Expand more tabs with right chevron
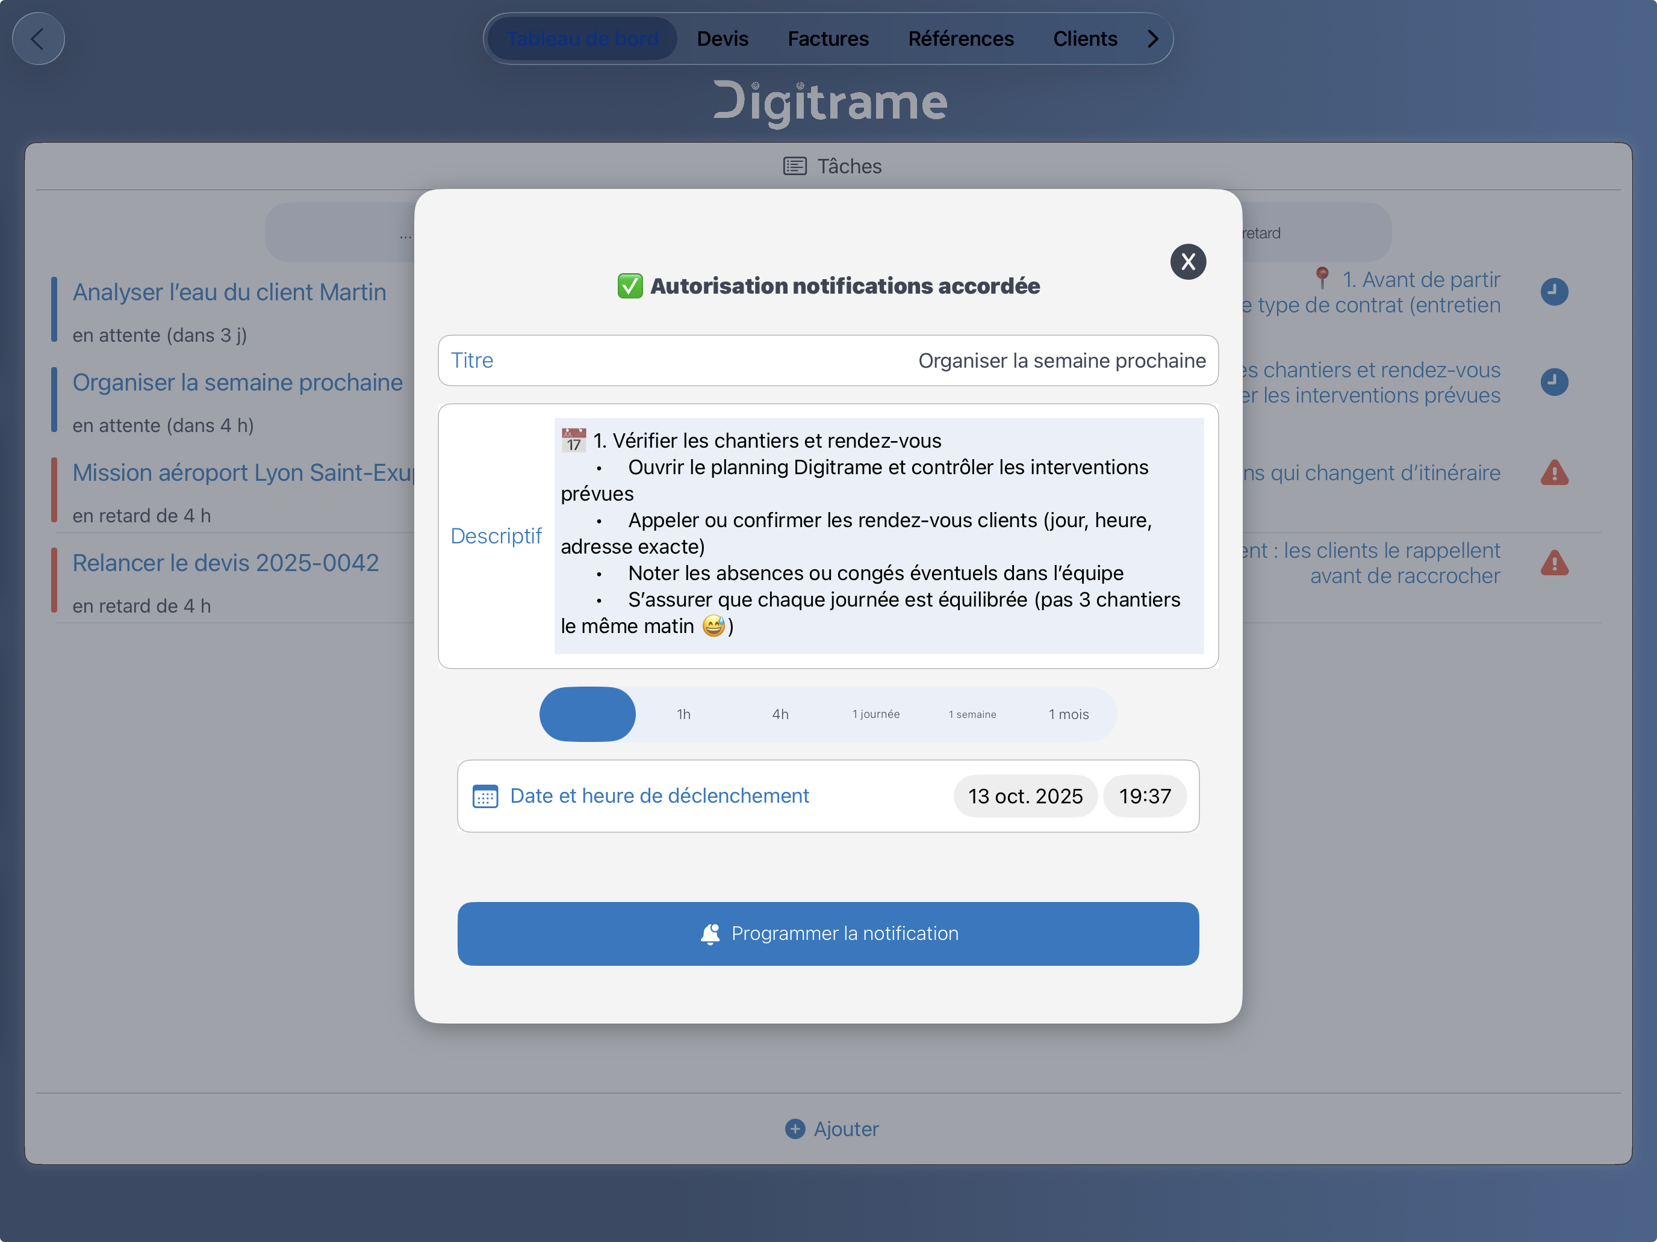1657x1242 pixels. point(1152,39)
